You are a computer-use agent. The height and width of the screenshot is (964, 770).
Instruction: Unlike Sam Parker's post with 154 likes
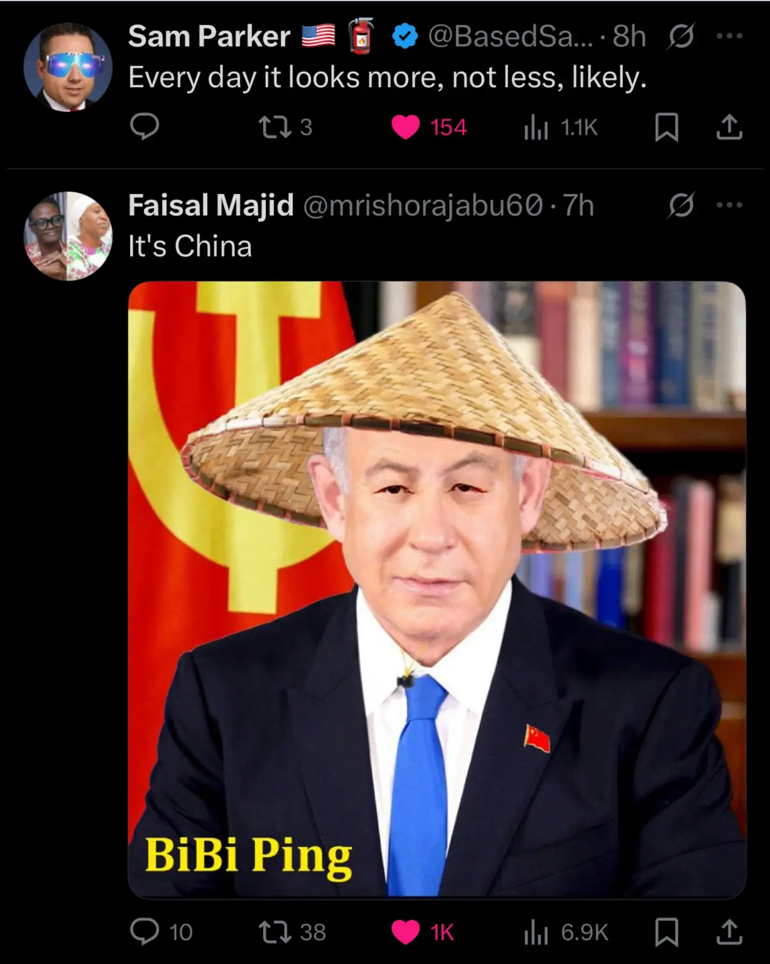tap(429, 127)
